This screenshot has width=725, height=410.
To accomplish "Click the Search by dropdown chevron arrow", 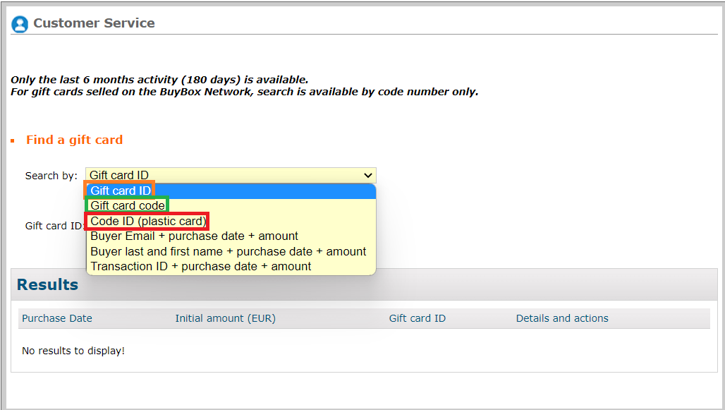I will coord(367,176).
